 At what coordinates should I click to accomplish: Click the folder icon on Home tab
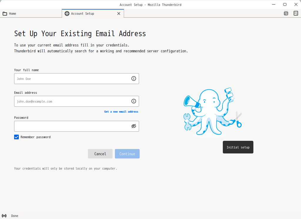tap(5, 14)
